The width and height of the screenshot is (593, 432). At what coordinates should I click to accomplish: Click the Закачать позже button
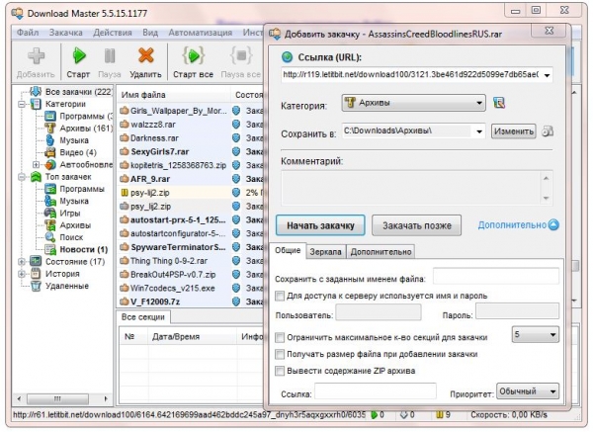(417, 225)
